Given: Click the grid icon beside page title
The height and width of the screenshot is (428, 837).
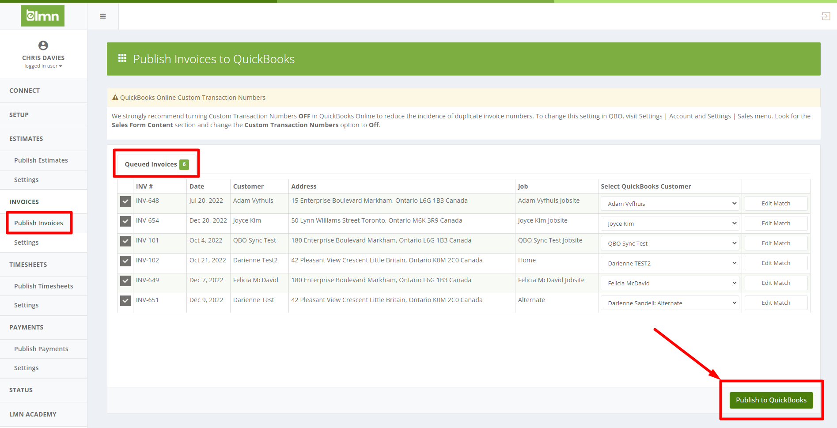Looking at the screenshot, I should pos(122,58).
